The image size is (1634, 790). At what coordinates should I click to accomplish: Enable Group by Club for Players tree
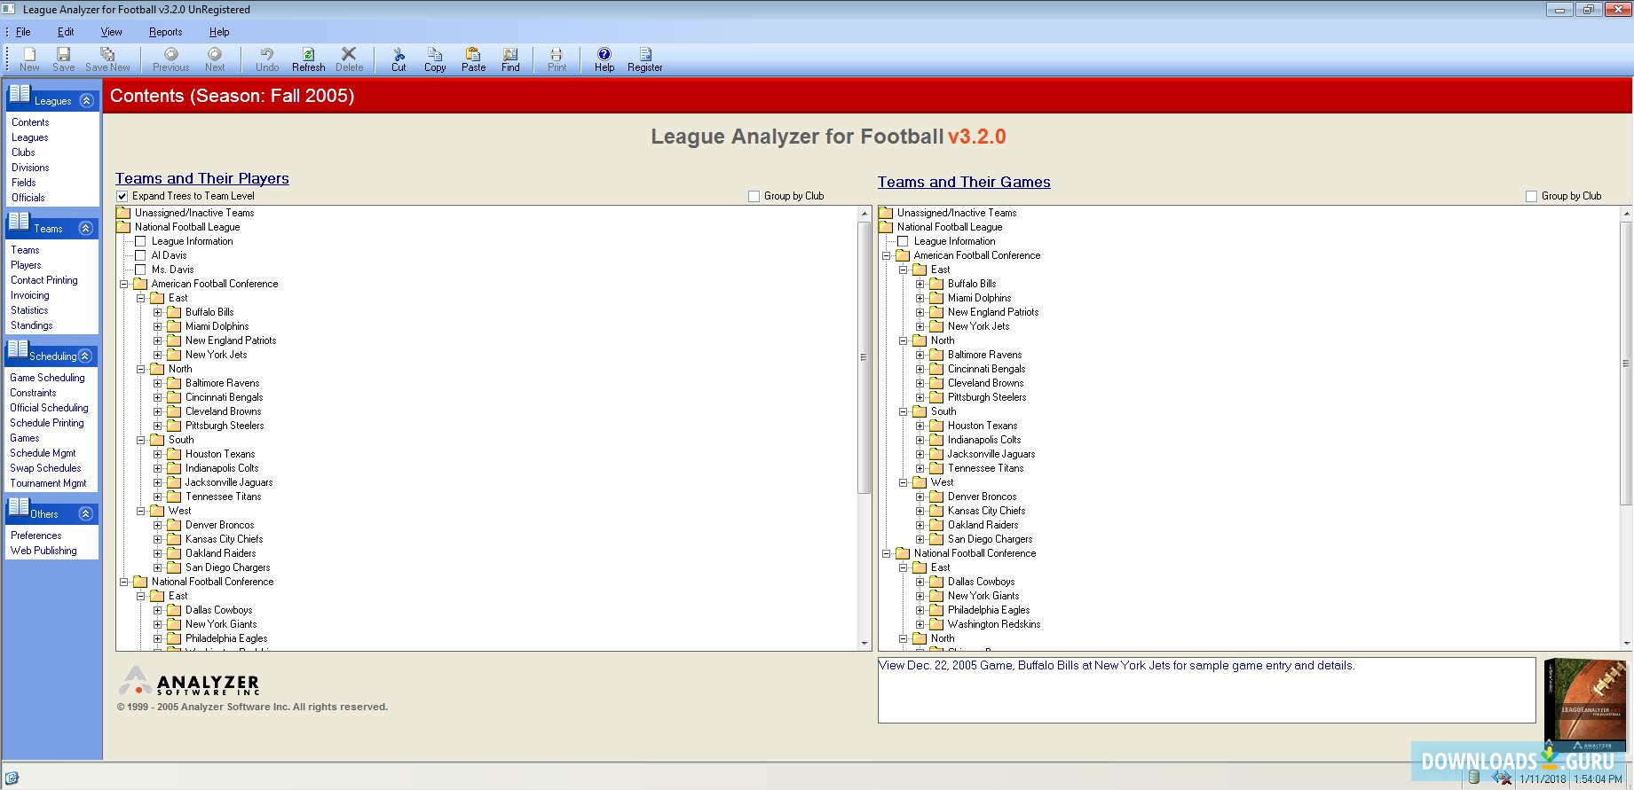tap(754, 196)
